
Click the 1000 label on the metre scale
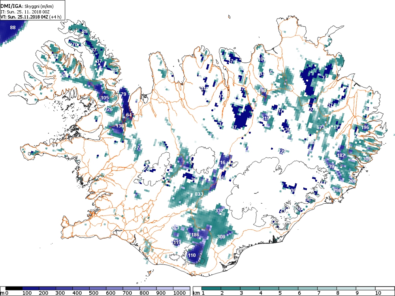180,293
